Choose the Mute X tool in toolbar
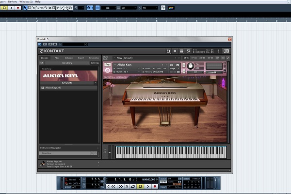The image size is (291, 194). coord(50,8)
